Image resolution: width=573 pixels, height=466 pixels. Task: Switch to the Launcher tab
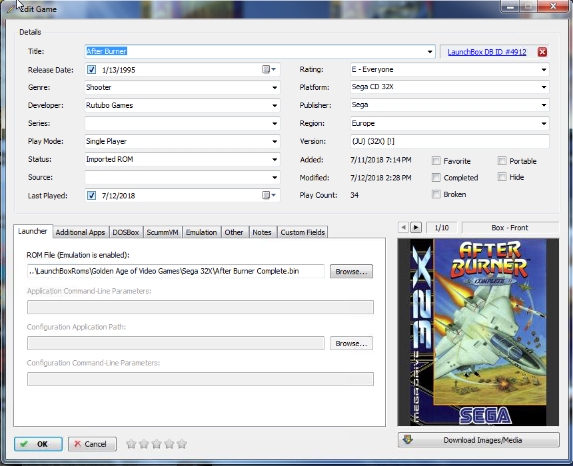33,231
